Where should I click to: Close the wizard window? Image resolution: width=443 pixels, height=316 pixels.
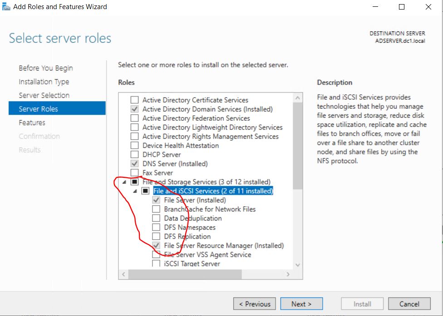click(428, 7)
